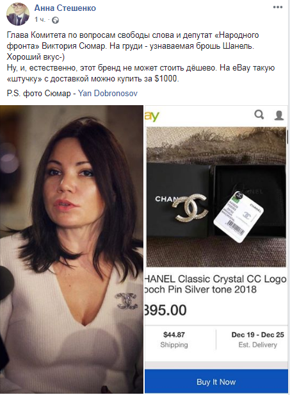290x395 pixels.
Task: Open the Анна Стешенко profile name link
Action: tap(65, 8)
